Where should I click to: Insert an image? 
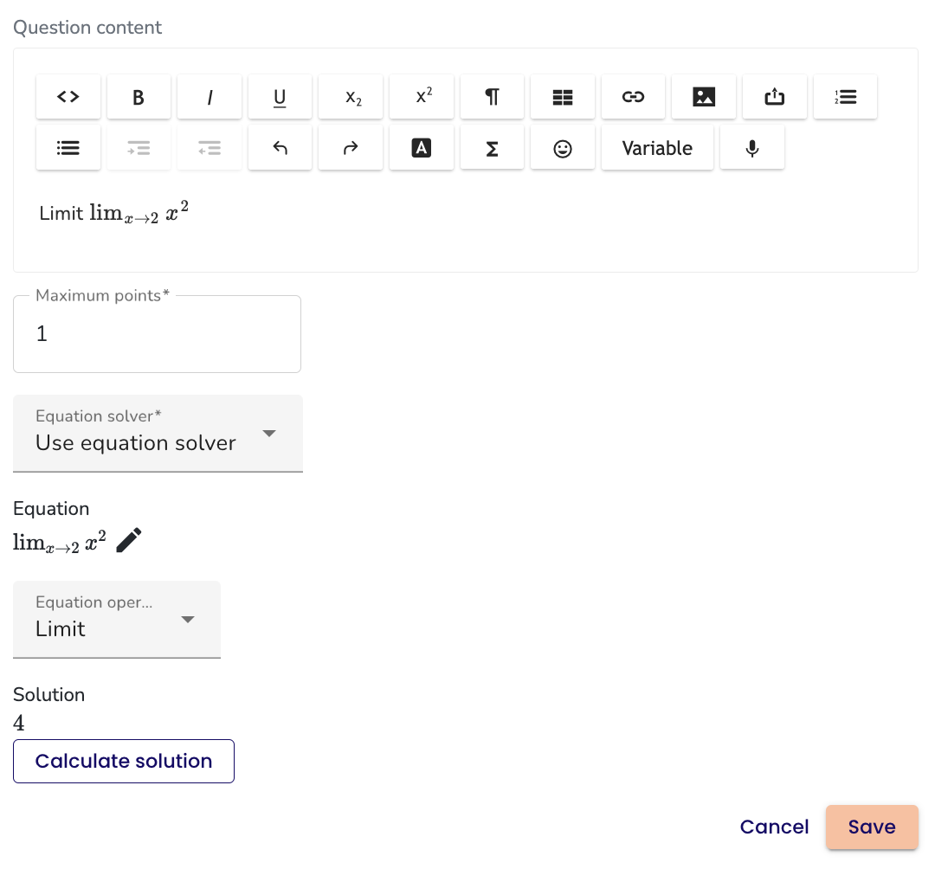(704, 97)
